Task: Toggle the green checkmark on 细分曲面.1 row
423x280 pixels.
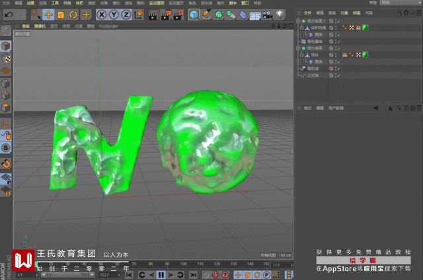Action: (x=338, y=21)
